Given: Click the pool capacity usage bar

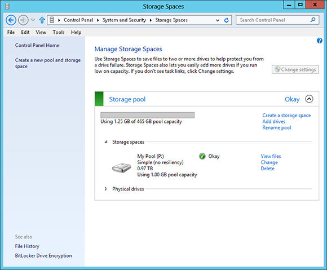Looking at the screenshot, I should (148, 115).
